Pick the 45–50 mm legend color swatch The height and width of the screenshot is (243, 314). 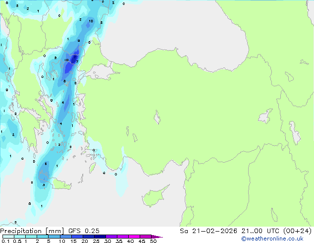pyautogui.click(x=146, y=237)
